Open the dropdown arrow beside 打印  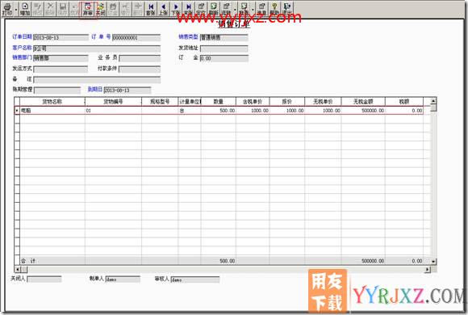click(x=16, y=9)
